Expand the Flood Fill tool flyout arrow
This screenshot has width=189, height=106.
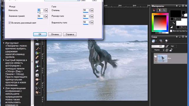point(40,66)
